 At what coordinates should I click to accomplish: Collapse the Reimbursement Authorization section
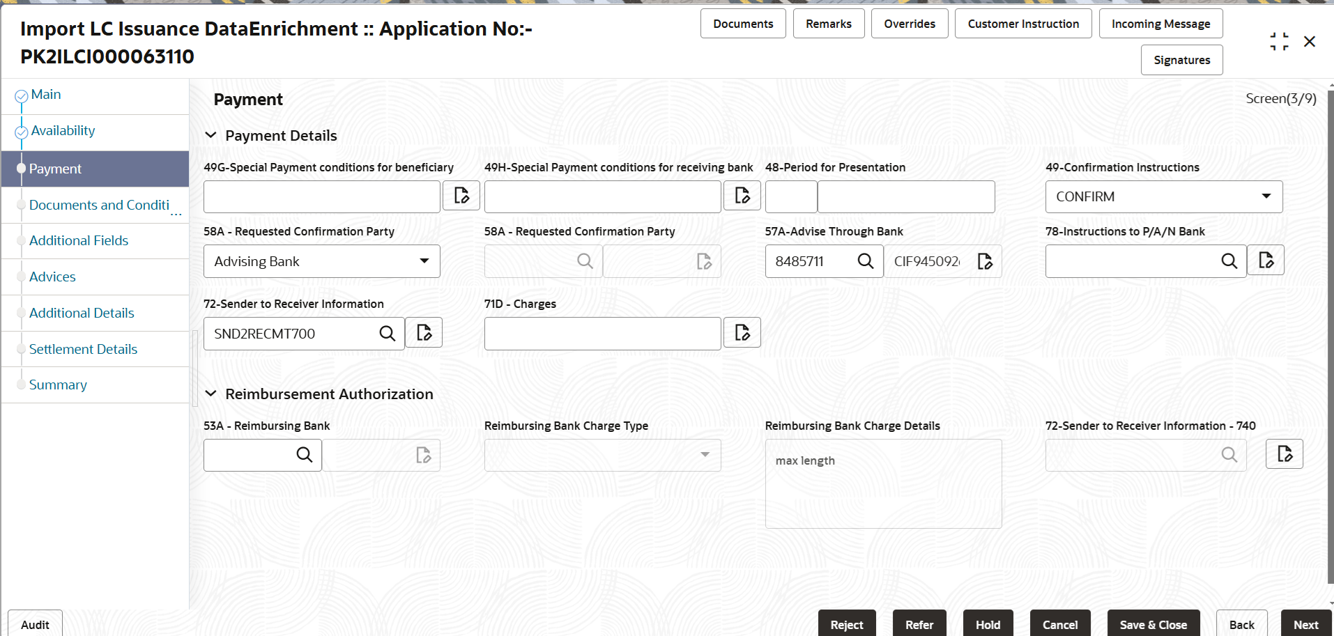point(210,394)
